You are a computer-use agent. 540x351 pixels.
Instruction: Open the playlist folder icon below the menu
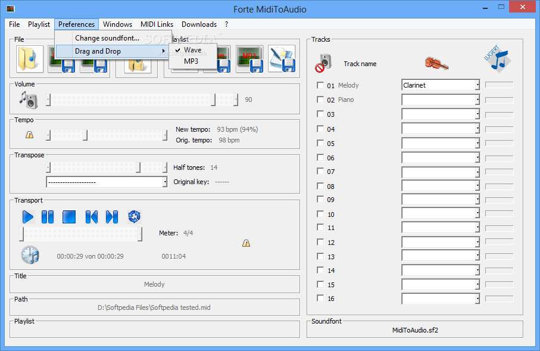(138, 66)
